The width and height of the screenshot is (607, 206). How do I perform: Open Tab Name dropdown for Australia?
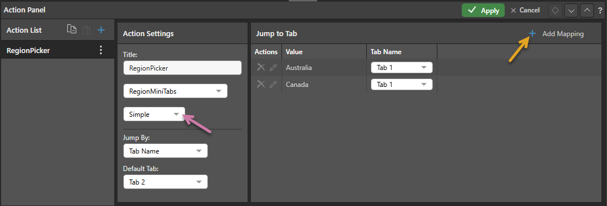pyautogui.click(x=401, y=68)
